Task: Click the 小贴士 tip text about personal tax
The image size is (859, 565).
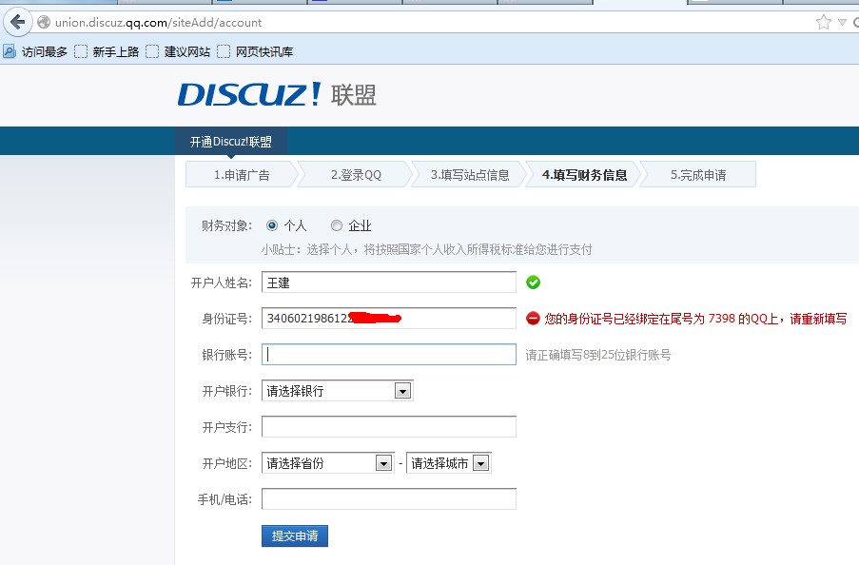Action: [x=426, y=249]
